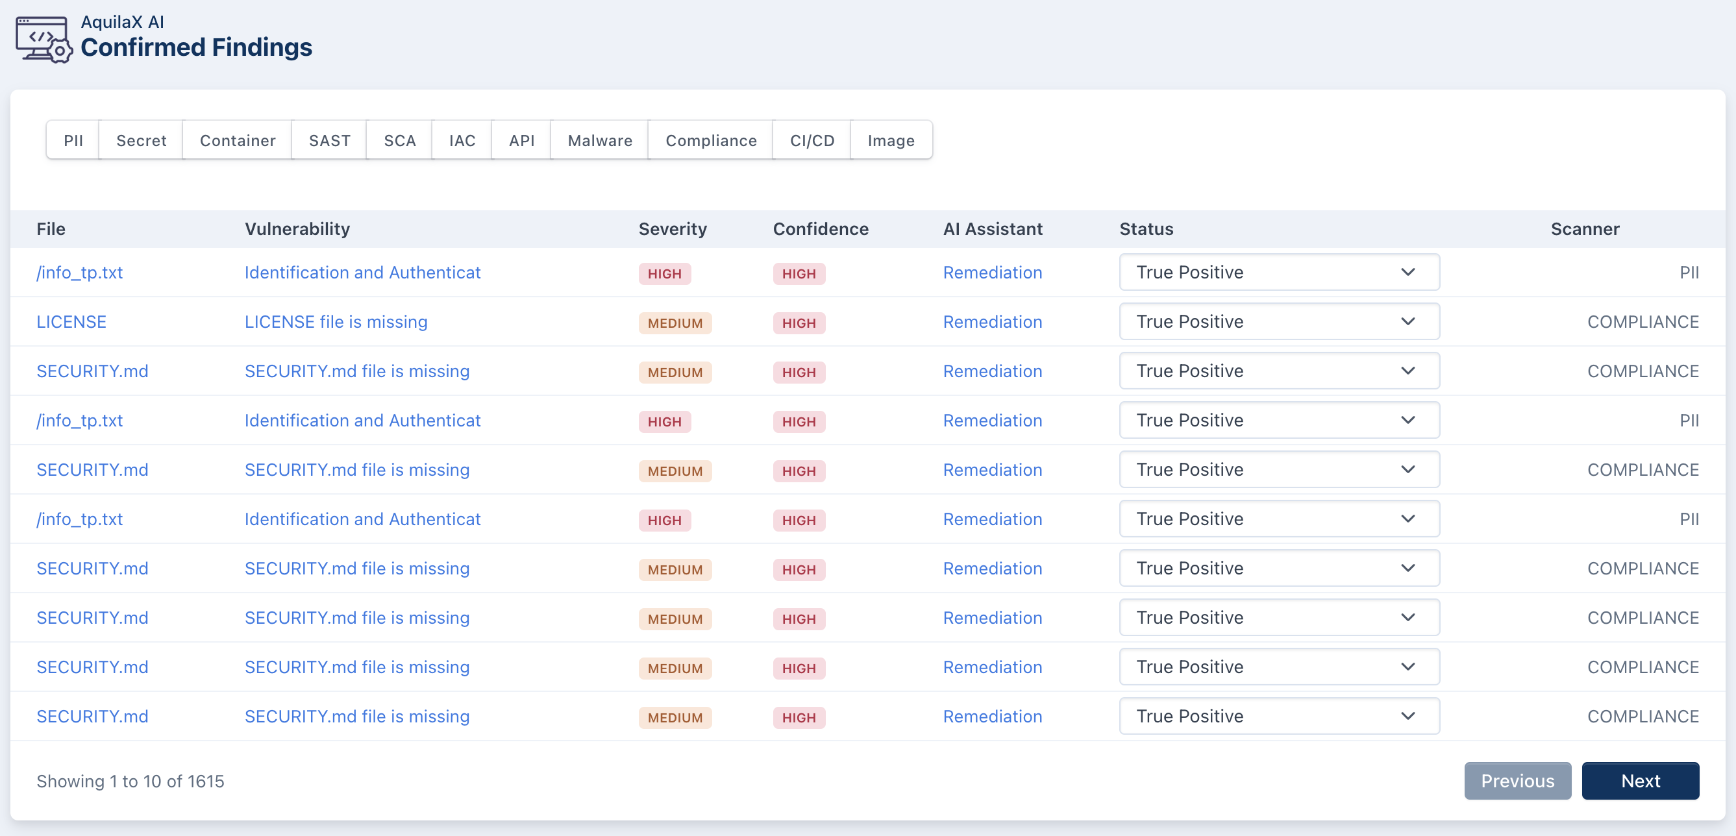The height and width of the screenshot is (836, 1736).
Task: Show Compliance findings only
Action: pyautogui.click(x=711, y=140)
